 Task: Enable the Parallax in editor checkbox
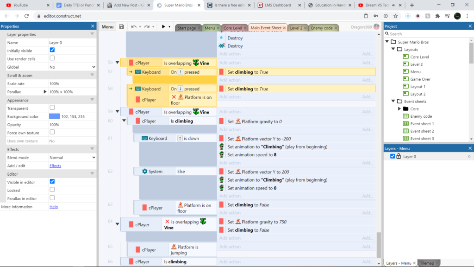coord(52,197)
